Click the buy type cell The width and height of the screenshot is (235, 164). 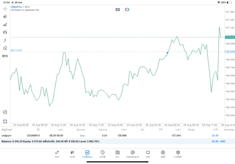click(82, 135)
